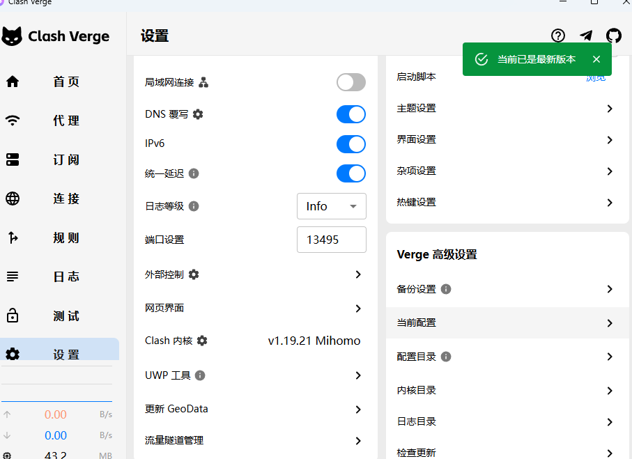Click the gear icon beside 外部控制
The image size is (632, 459).
pos(194,274)
